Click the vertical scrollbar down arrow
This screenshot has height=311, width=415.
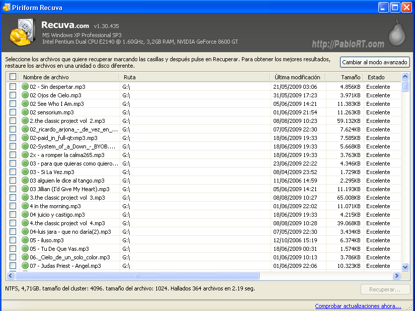(x=405, y=266)
